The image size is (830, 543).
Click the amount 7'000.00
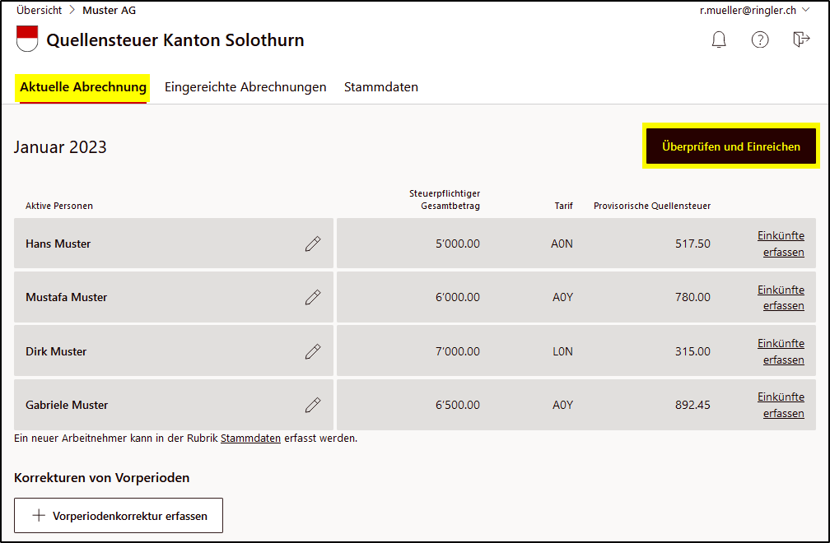[458, 351]
